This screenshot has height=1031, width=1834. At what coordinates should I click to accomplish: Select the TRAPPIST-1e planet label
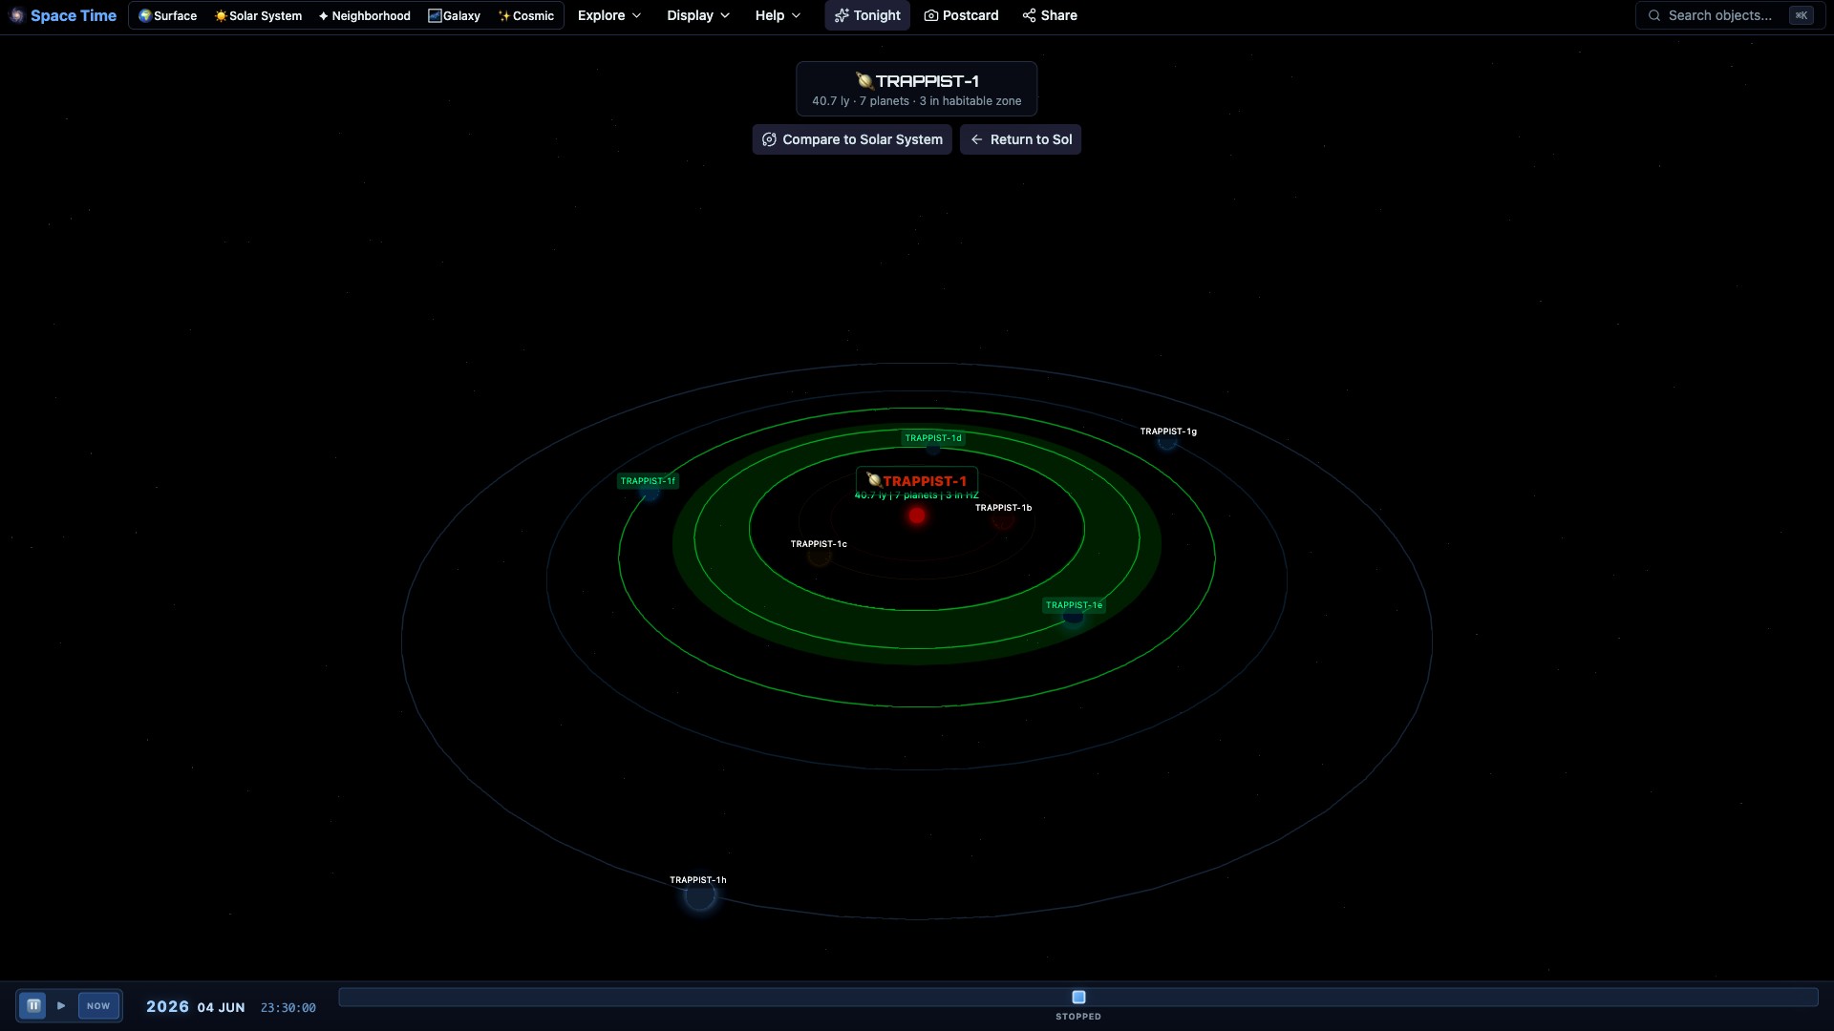pyautogui.click(x=1074, y=605)
